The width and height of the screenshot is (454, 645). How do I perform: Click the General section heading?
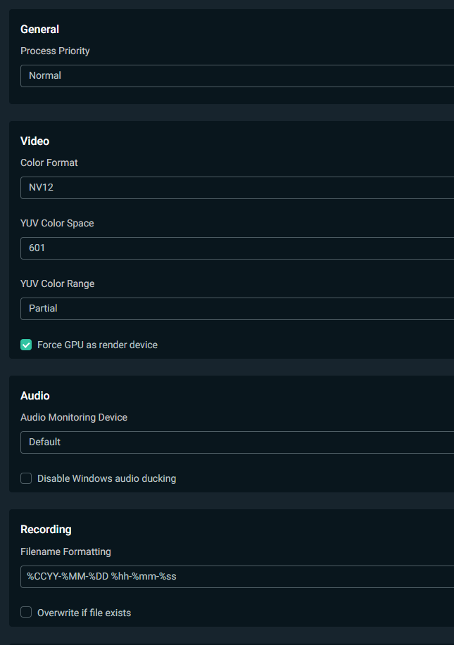pyautogui.click(x=40, y=30)
